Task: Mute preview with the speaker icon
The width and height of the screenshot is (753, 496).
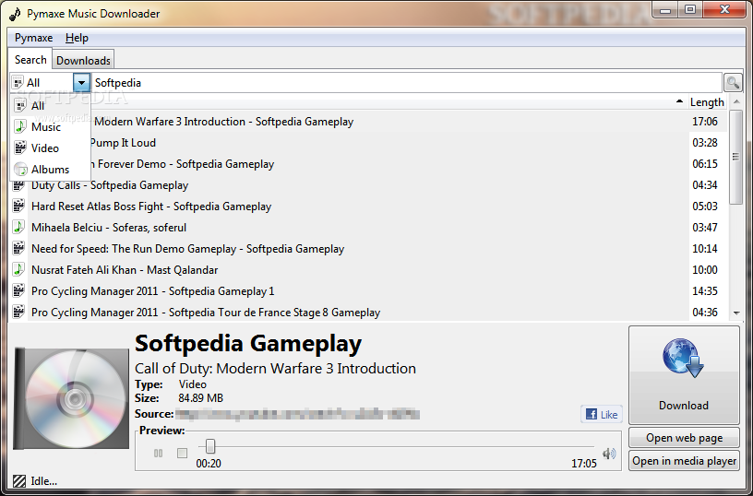Action: coord(609,454)
